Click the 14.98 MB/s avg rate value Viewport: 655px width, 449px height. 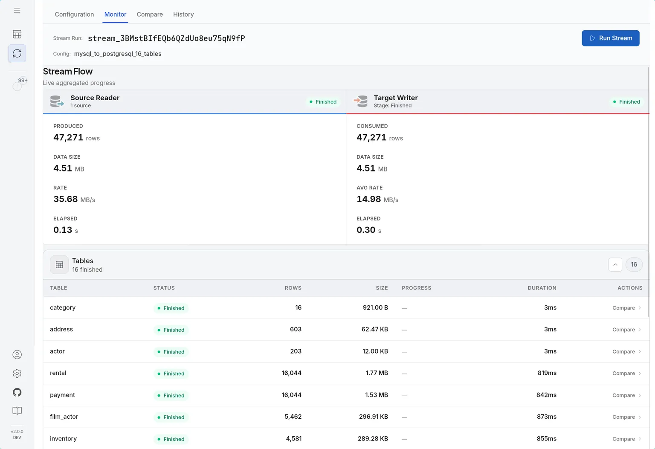coord(377,199)
